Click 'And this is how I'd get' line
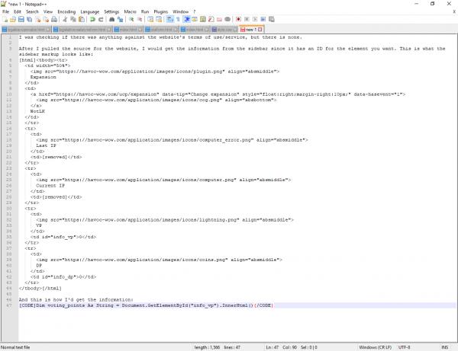 coord(76,299)
